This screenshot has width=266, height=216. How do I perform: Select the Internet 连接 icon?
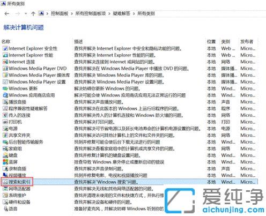coord(5,62)
